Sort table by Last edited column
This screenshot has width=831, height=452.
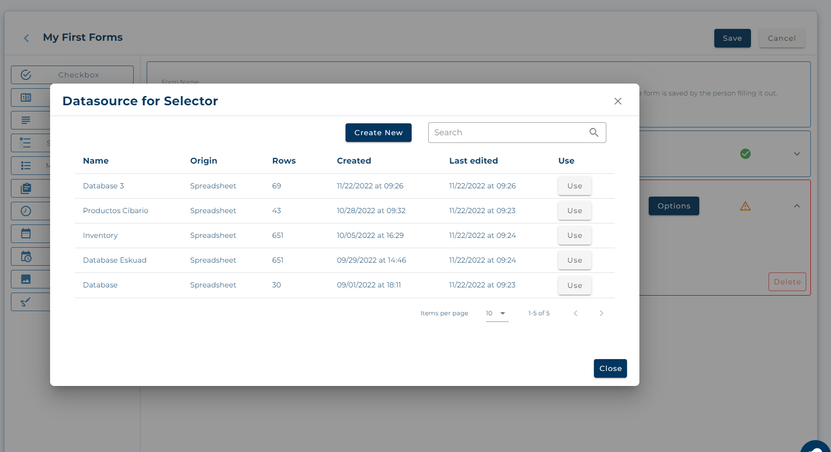pyautogui.click(x=473, y=161)
